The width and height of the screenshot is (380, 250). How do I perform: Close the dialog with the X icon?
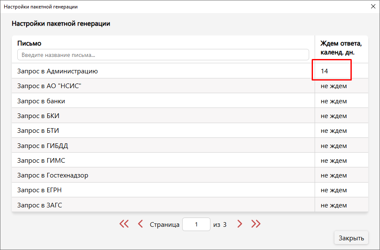tap(373, 7)
